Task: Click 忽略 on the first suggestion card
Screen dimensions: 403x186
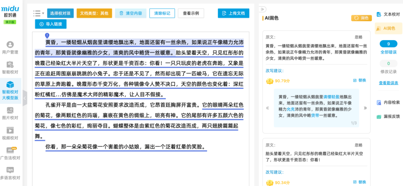Action: (359, 37)
